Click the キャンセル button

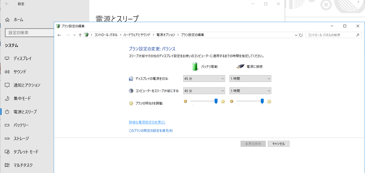point(279,144)
